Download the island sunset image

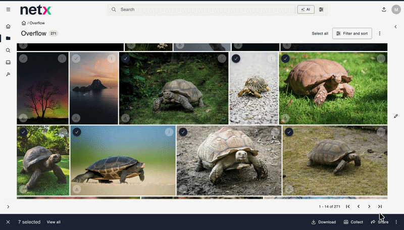[x=76, y=118]
